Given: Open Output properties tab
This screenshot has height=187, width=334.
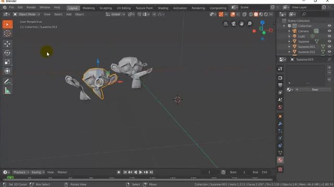Looking at the screenshot, I should tap(280, 85).
